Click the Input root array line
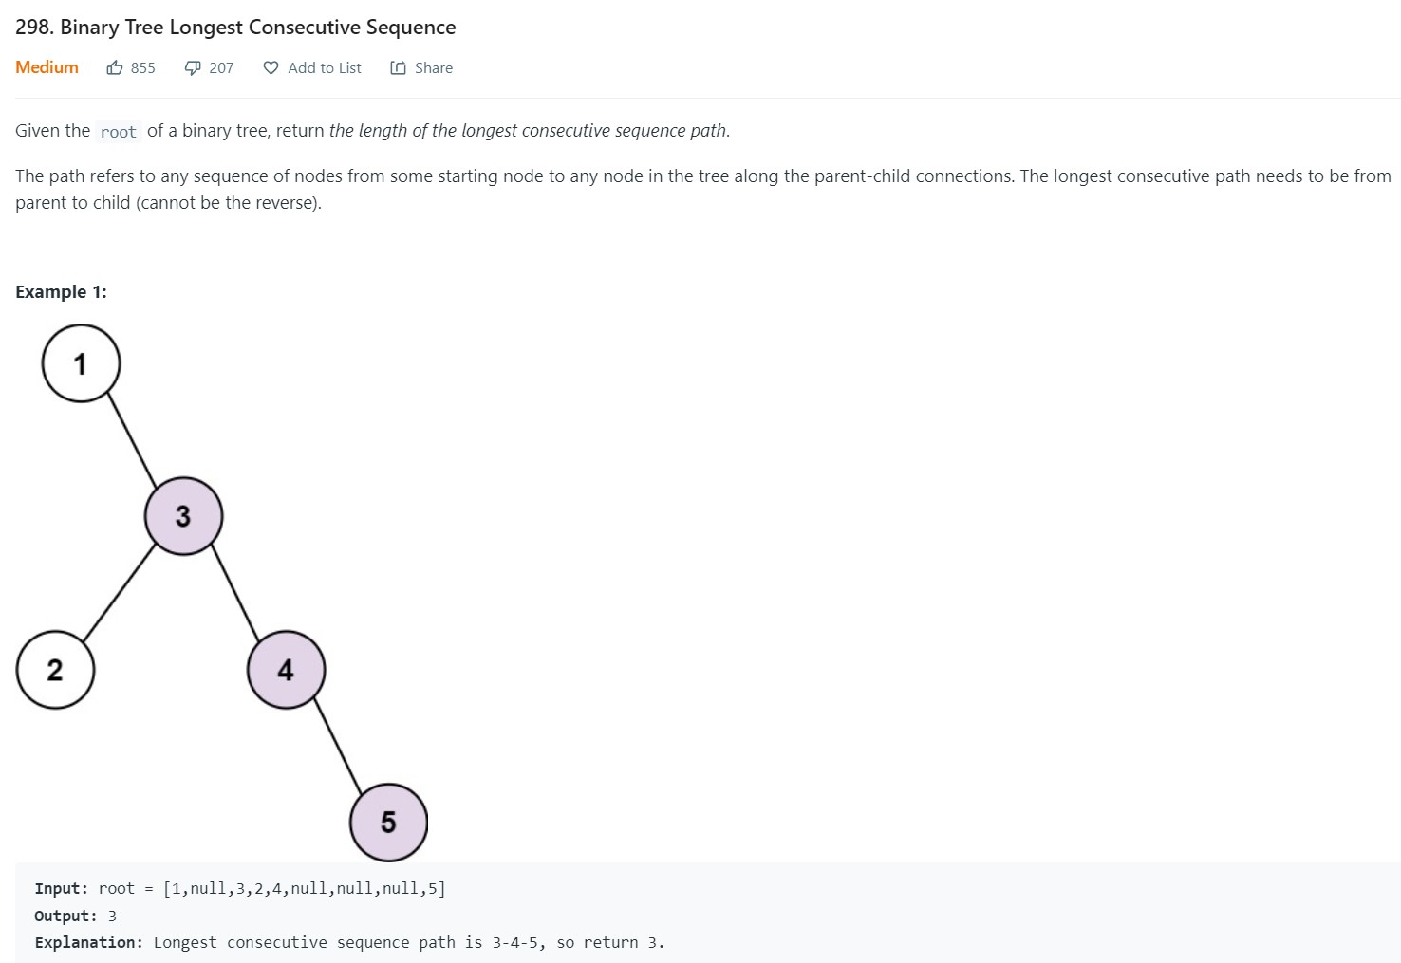The image size is (1401, 963). tap(240, 888)
